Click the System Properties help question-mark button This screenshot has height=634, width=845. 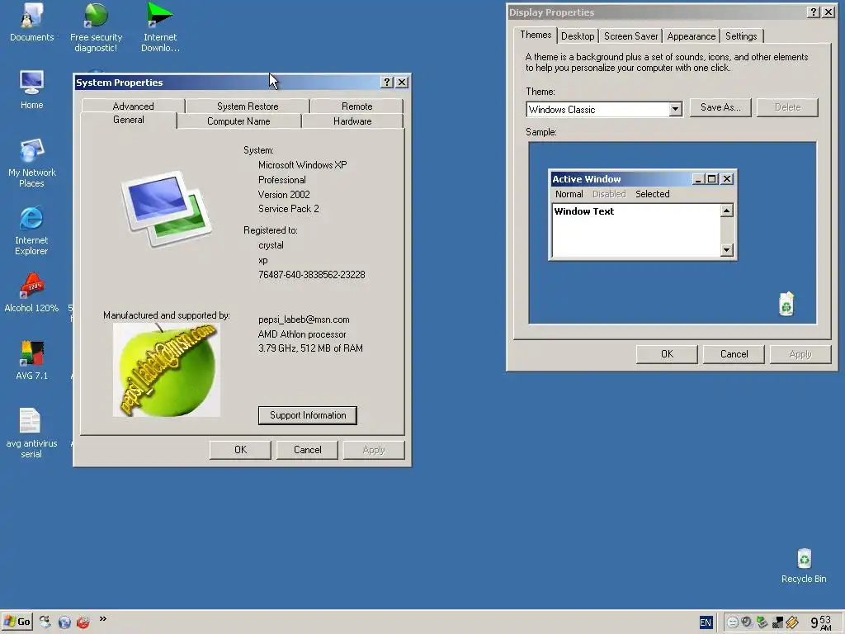(x=387, y=82)
